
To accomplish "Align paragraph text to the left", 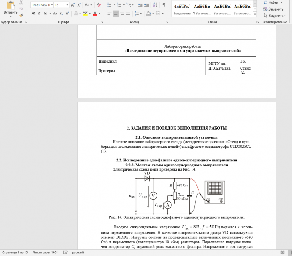I will pos(110,14).
